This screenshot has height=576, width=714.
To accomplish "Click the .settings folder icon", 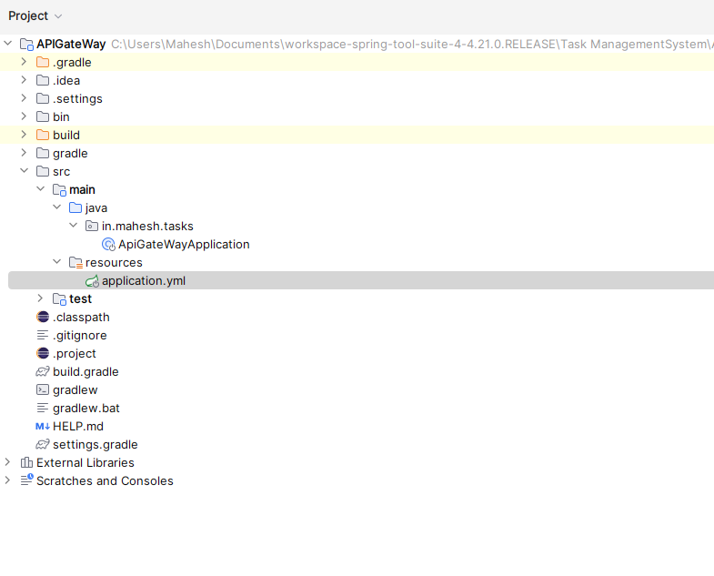I will [43, 98].
